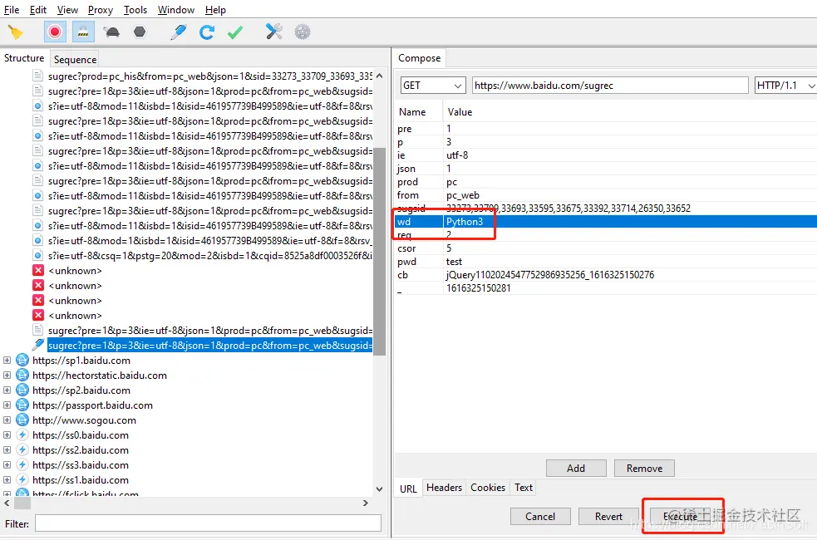Expand https://ss0.baidu.com node
The height and width of the screenshot is (540, 817).
[7, 434]
